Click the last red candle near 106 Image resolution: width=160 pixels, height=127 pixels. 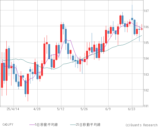142,29
